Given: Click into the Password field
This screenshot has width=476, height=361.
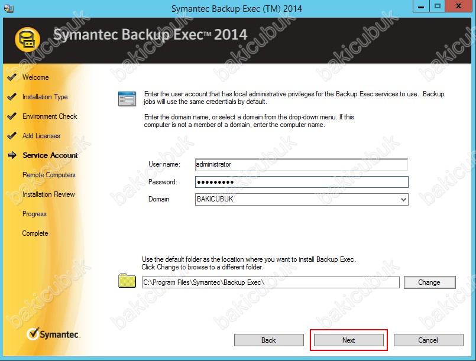Looking at the screenshot, I should pos(302,182).
